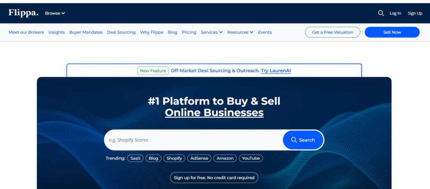Follow the Try LaurenAI link

(276, 71)
